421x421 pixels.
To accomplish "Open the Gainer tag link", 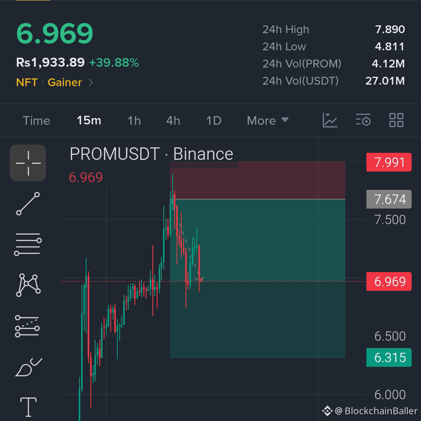I will (x=65, y=82).
